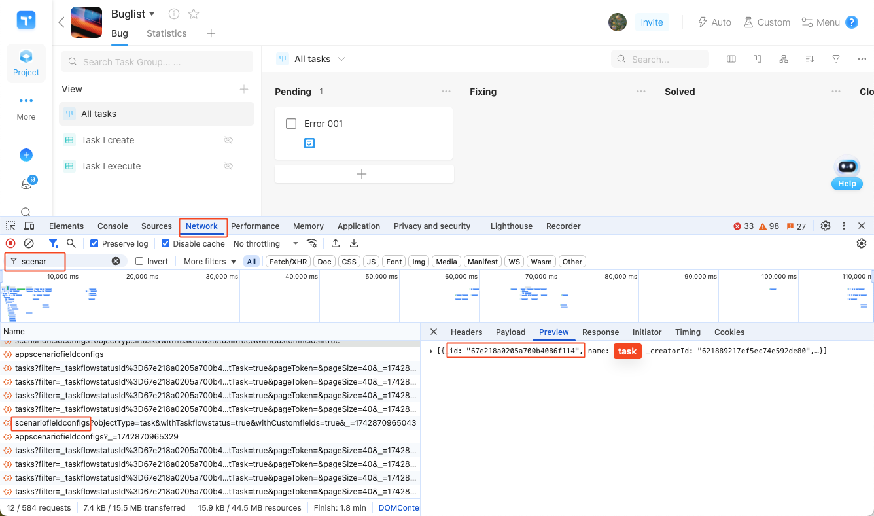Open the request Timing tab
This screenshot has width=874, height=516.
(x=688, y=332)
